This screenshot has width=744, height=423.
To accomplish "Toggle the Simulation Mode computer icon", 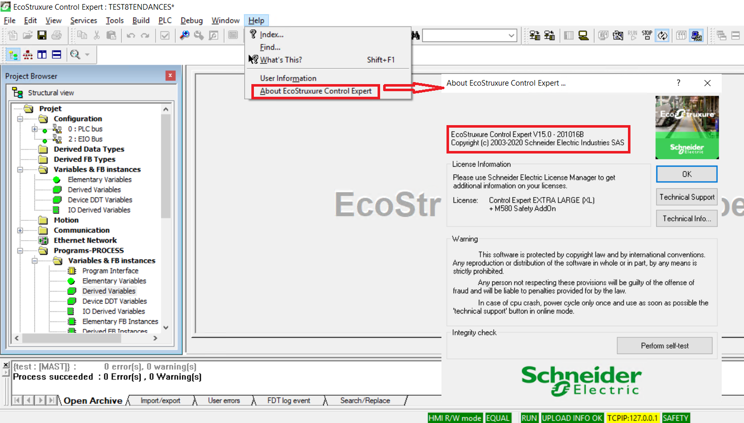I will 696,35.
